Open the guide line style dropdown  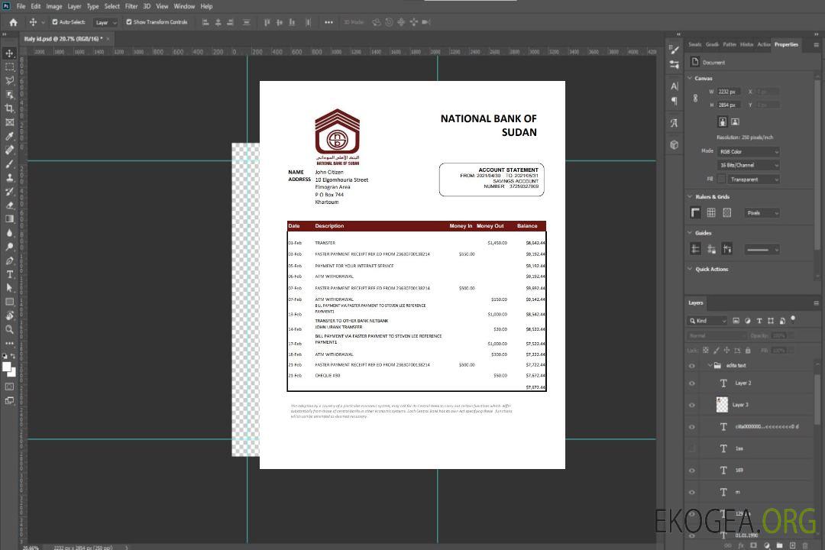click(x=762, y=250)
